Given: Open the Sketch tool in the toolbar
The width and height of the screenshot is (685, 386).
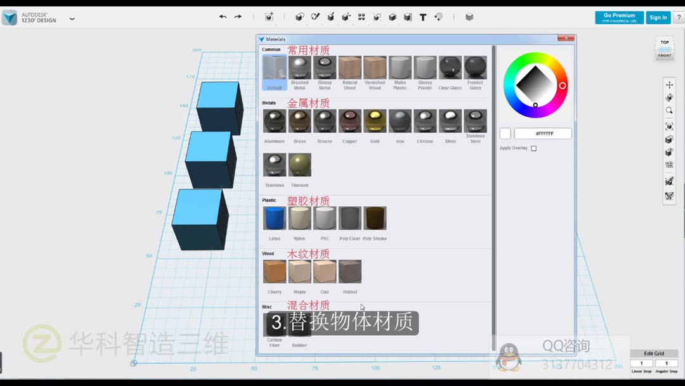Looking at the screenshot, I should [315, 17].
